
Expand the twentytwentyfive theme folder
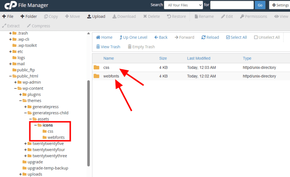[26, 144]
